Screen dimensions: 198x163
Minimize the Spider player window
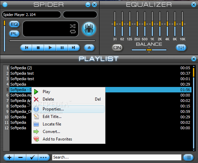88,5
